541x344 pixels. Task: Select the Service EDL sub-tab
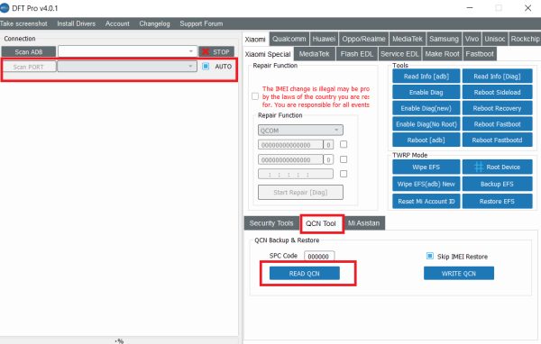tap(399, 54)
